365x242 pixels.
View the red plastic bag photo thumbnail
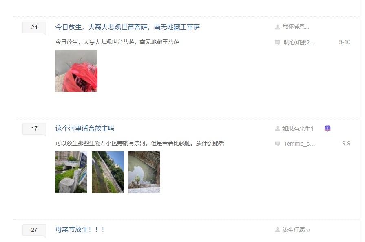point(76,71)
